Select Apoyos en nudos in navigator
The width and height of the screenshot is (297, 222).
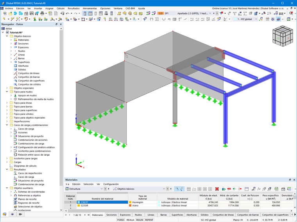(x=27, y=96)
